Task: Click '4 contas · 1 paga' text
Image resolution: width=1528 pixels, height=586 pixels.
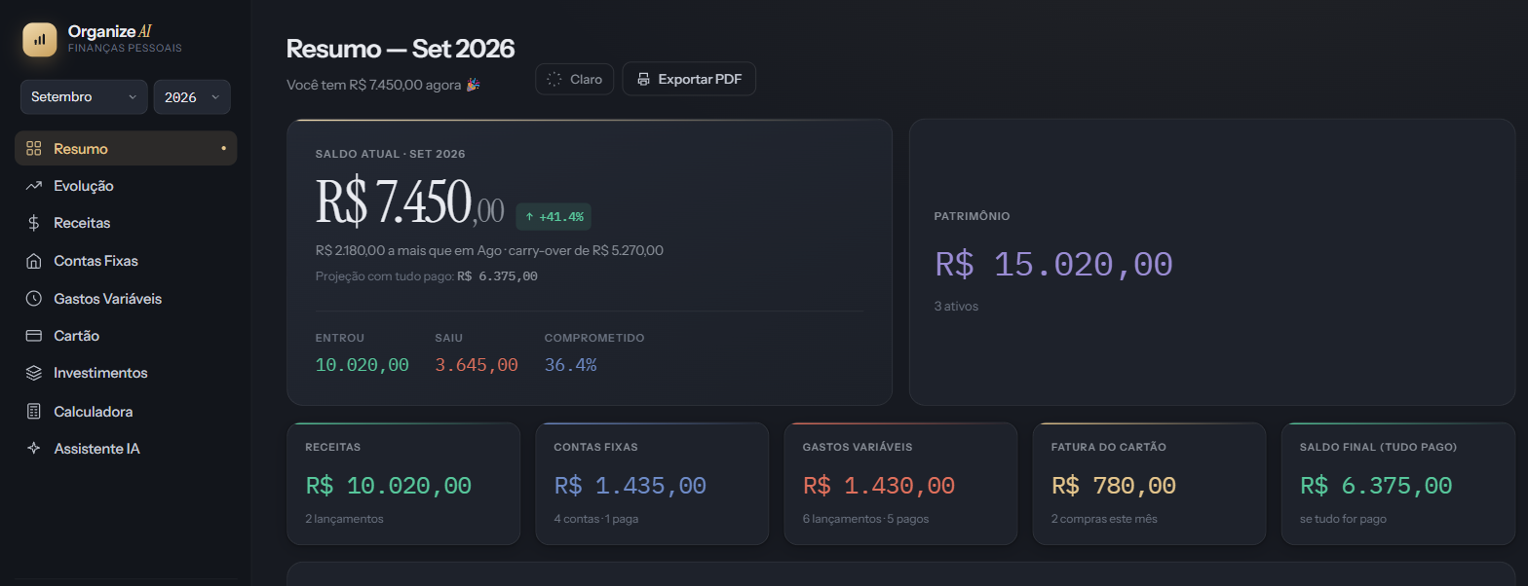Action: [x=596, y=519]
